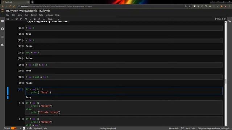The image size is (232, 130).
Task: Open the View menu
Action: 20,15
